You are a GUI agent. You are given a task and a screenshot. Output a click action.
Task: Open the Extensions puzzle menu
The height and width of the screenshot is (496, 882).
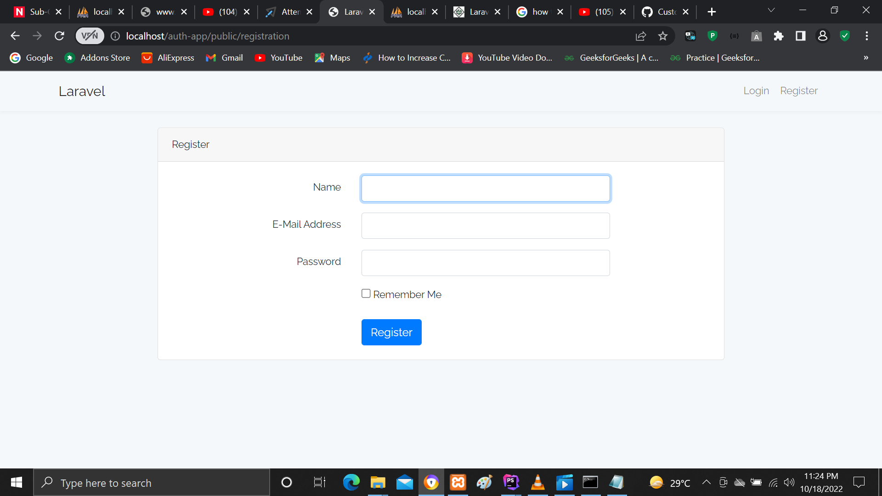coord(779,36)
